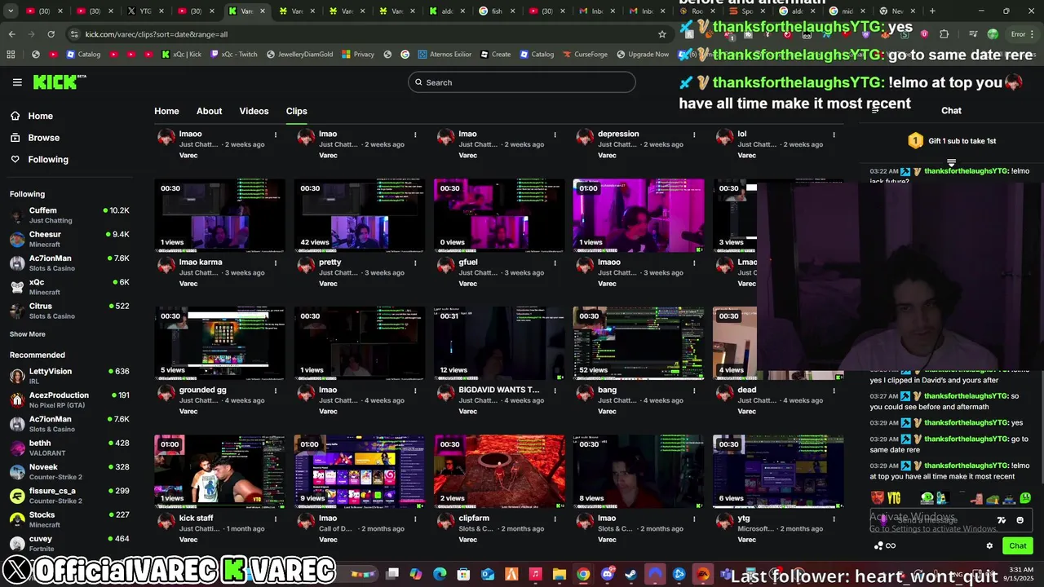Open Stocks recommended channel
Screen dimensions: 1044x587
tap(69, 519)
